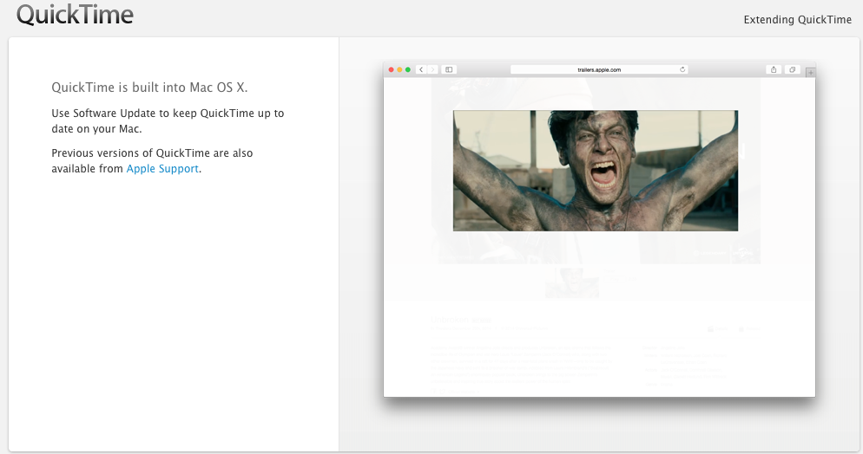
Task: Click the Safari back arrow in the mockup
Action: click(421, 69)
